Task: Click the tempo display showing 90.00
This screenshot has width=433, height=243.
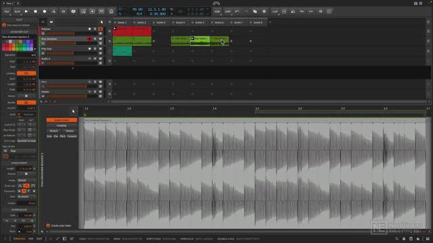Action: coord(137,9)
